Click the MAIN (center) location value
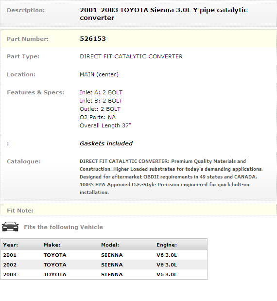277x301 pixels. (99, 74)
